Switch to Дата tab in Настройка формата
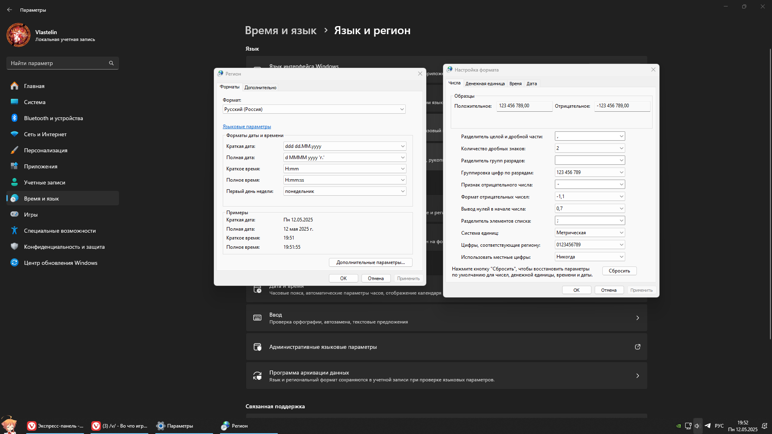 tap(532, 84)
